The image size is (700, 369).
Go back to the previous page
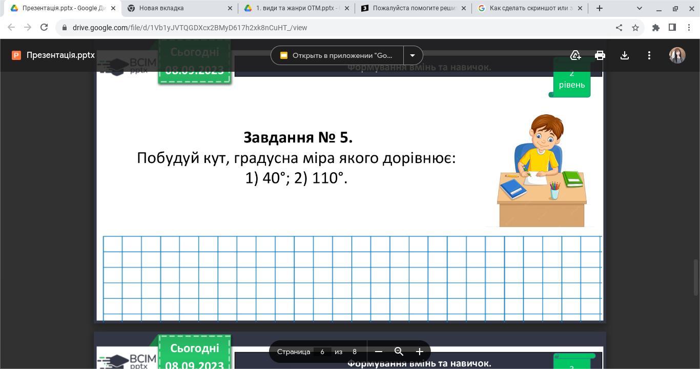coord(11,28)
